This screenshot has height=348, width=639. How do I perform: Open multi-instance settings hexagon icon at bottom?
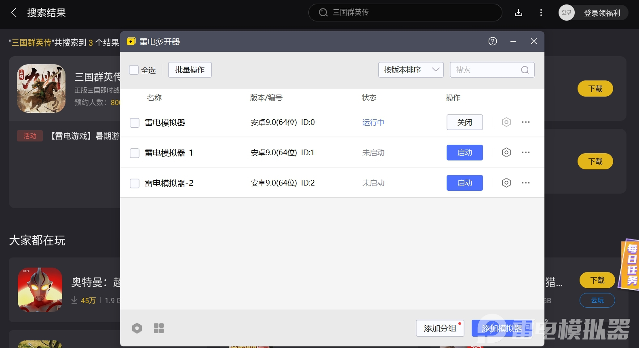137,328
